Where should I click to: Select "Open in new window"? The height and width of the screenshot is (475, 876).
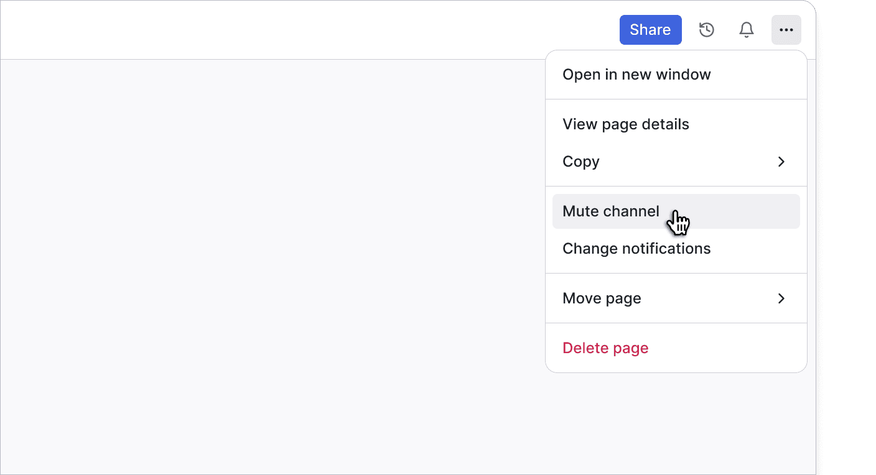(636, 74)
